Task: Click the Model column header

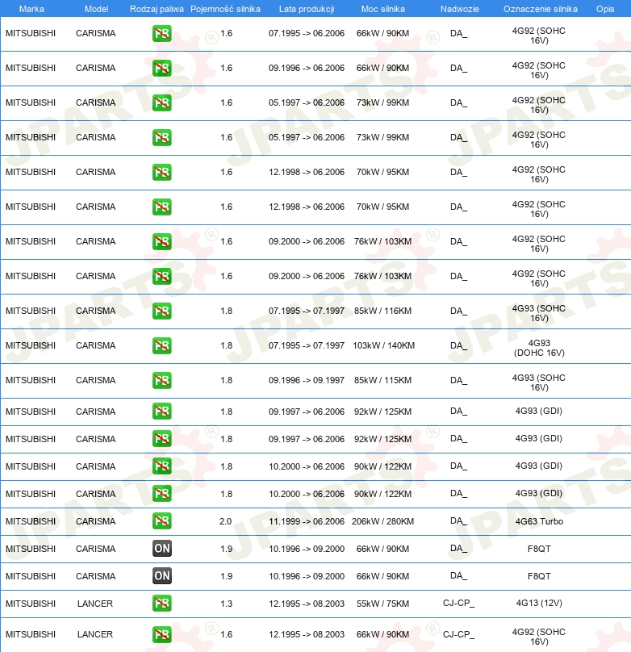Action: coord(97,9)
